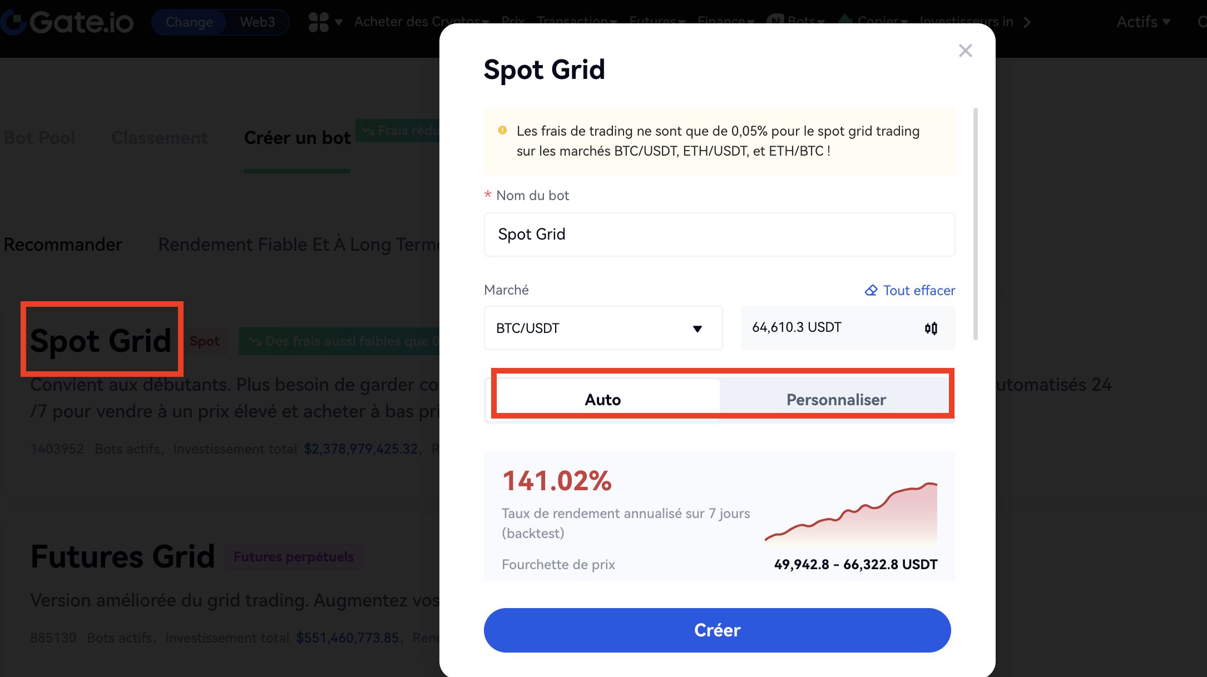Click the orange info icon in notice
The image size is (1207, 677).
click(x=502, y=131)
